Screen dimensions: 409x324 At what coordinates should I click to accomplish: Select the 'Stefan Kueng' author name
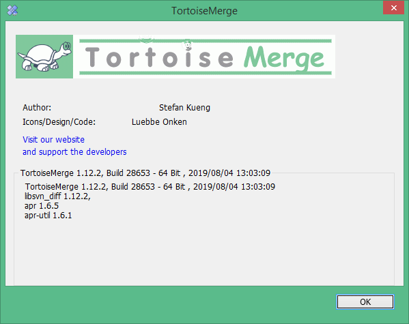pos(184,107)
